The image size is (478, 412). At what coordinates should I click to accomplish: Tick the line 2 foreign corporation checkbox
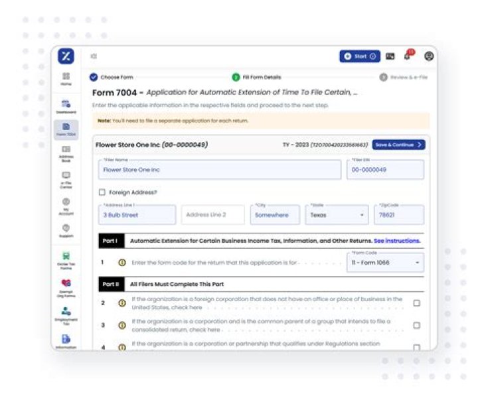(416, 303)
